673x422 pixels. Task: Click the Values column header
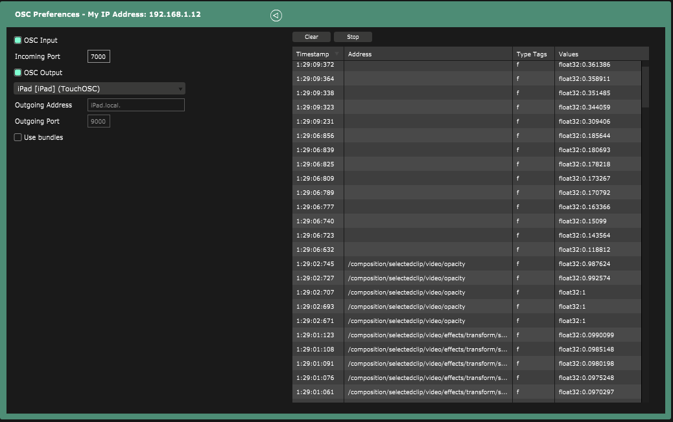click(600, 54)
